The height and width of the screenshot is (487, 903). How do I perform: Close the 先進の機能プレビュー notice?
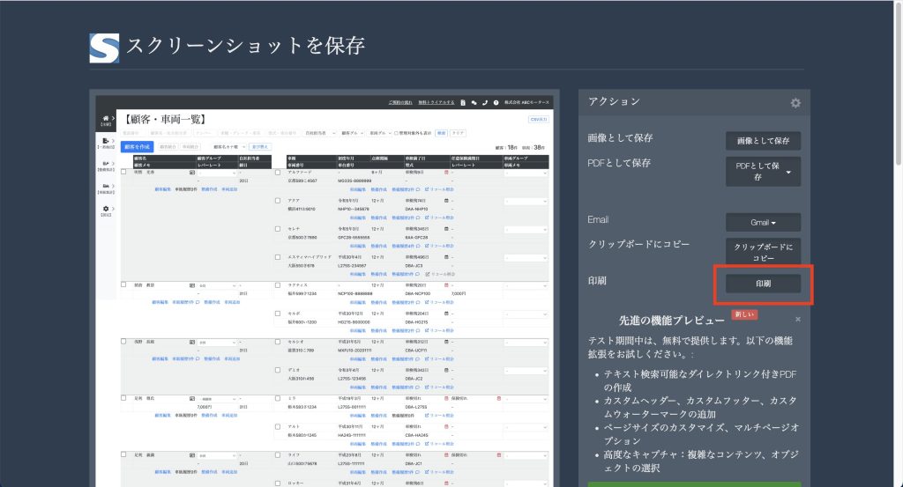click(x=798, y=319)
